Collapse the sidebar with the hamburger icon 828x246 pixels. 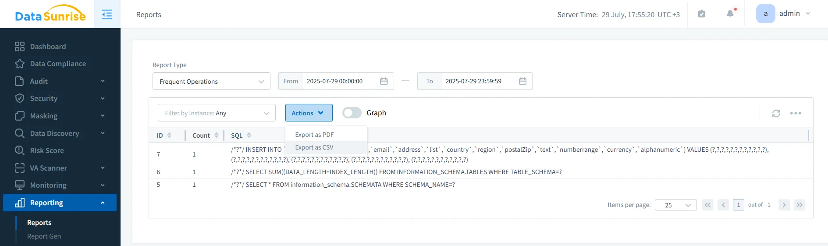point(107,14)
